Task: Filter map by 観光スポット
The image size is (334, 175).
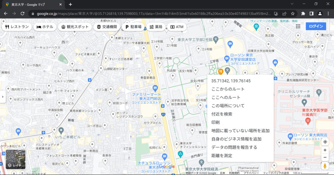Action: point(75,27)
